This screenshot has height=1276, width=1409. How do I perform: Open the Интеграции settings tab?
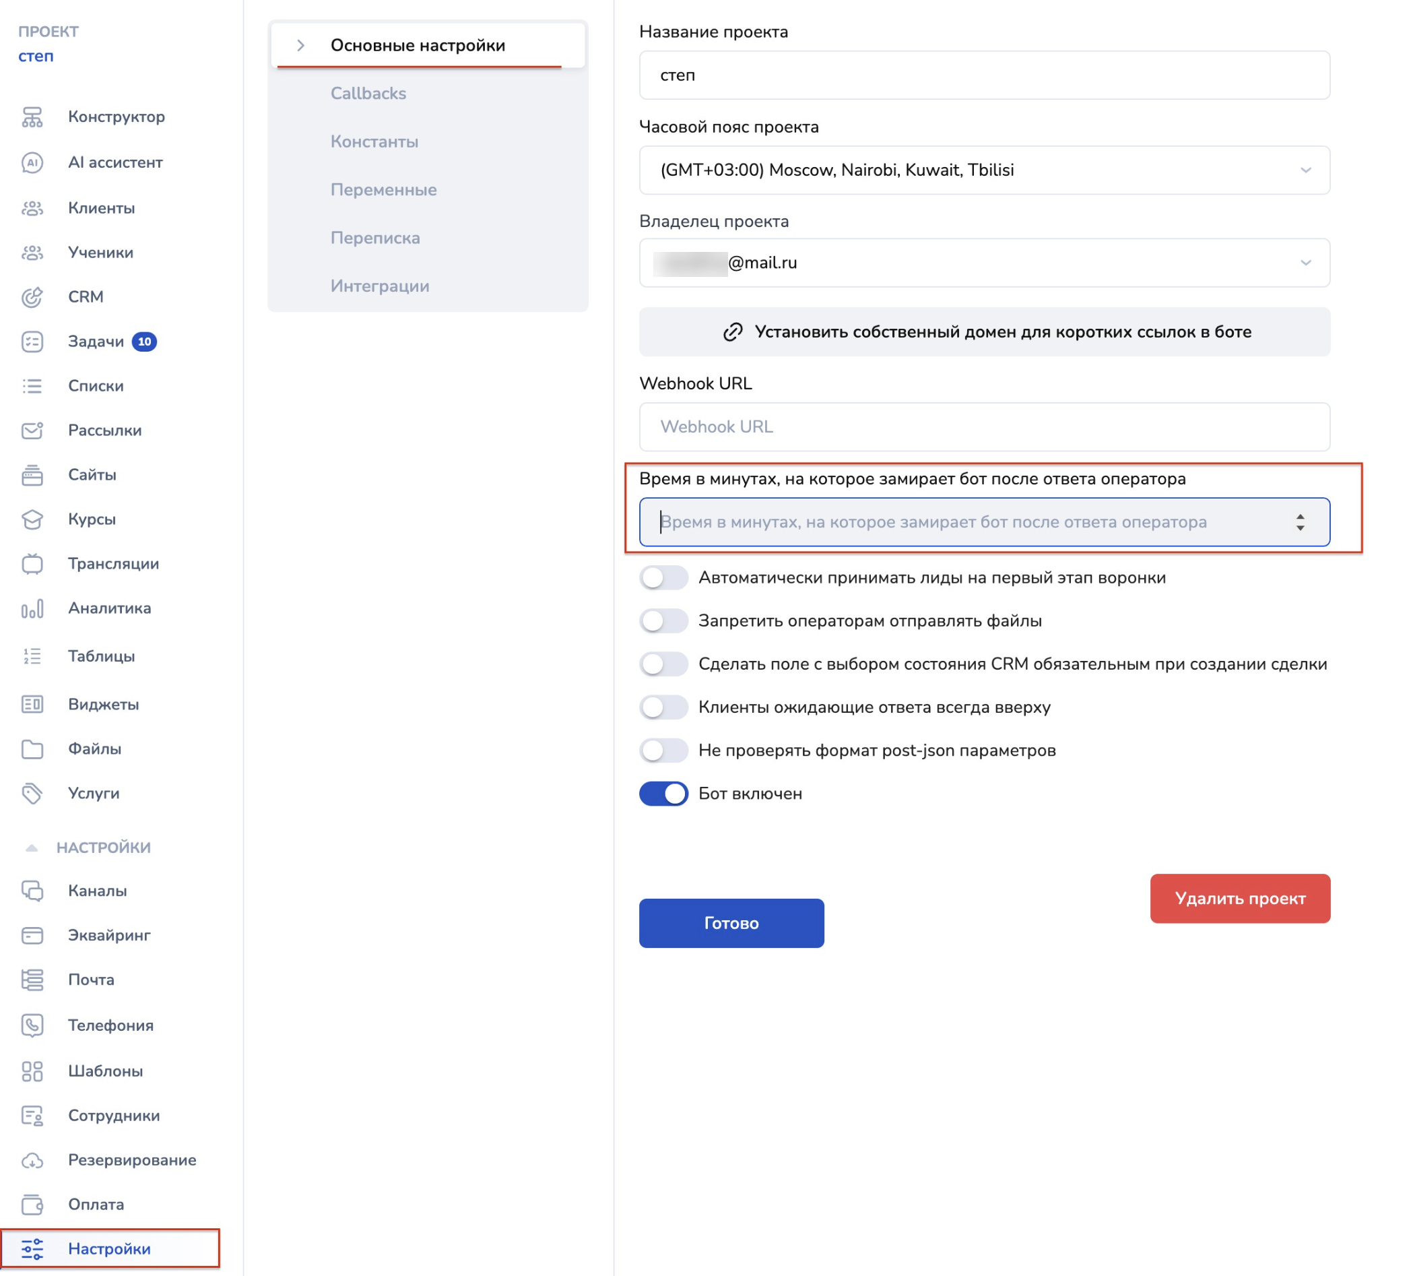(379, 286)
